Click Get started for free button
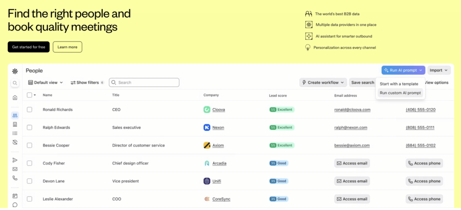Image resolution: width=461 pixels, height=210 pixels. pos(28,47)
